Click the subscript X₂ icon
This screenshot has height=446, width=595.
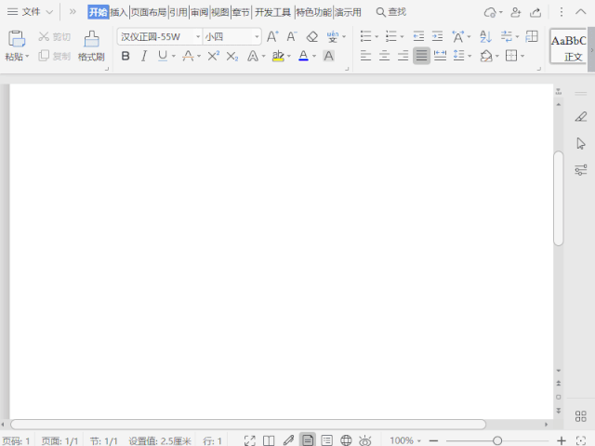(232, 57)
